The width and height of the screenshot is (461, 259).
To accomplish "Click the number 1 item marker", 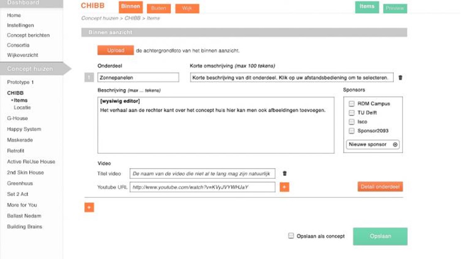I will (89, 78).
